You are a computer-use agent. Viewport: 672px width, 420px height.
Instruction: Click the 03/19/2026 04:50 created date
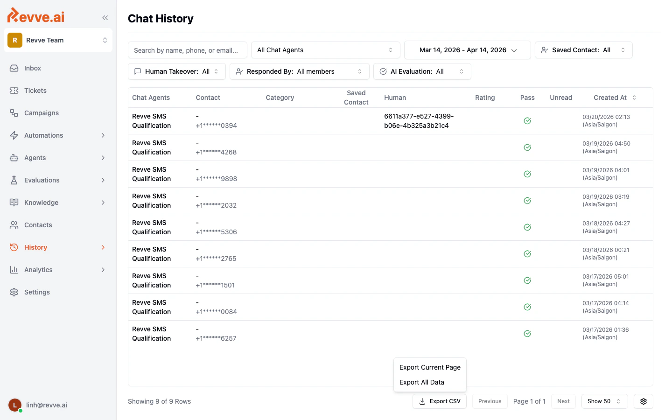click(x=606, y=144)
